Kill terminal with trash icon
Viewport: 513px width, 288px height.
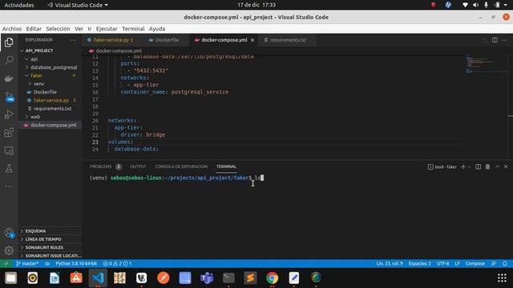pos(487,166)
